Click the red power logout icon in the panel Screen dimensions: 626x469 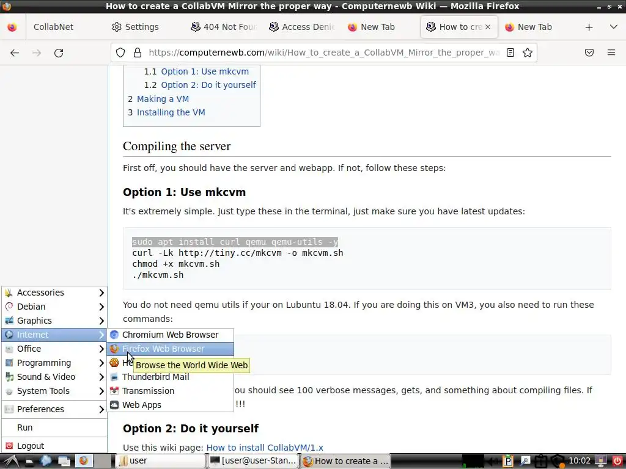pos(617,462)
